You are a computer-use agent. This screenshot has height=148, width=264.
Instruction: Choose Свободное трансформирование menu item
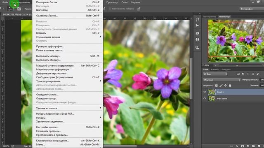coord(68,77)
